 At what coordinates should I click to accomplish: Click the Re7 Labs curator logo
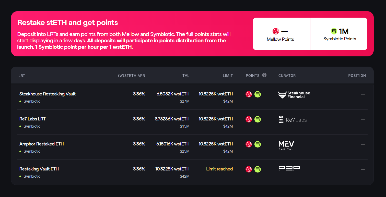[x=293, y=119]
